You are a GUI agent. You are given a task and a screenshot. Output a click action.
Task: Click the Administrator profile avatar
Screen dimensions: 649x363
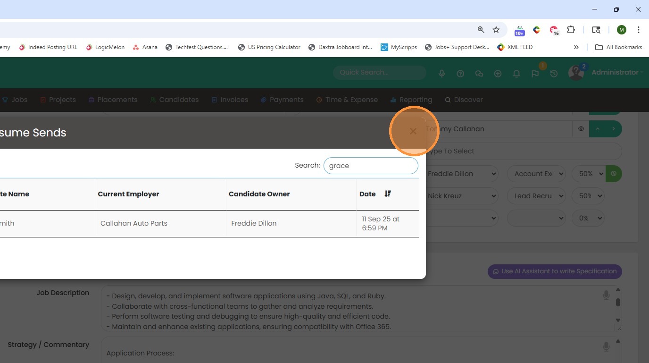[576, 73]
